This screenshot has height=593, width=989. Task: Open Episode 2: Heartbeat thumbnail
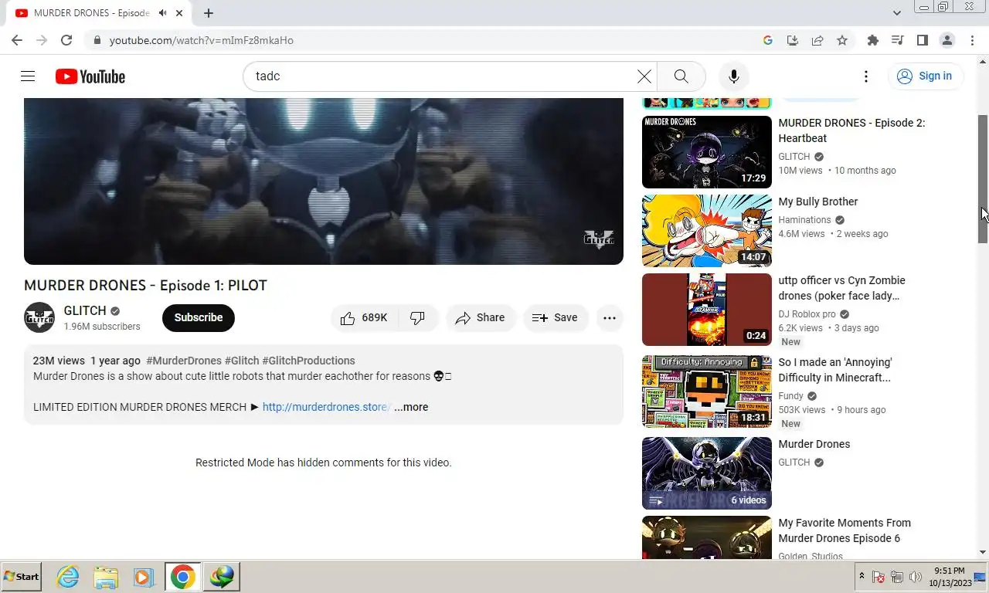pyautogui.click(x=707, y=152)
